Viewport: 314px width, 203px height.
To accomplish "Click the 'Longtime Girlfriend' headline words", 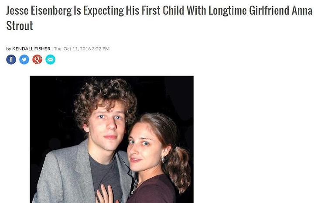I will click(249, 10).
